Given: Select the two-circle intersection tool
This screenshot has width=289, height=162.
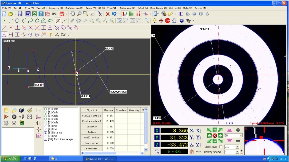Looking at the screenshot, I should click(63, 28).
